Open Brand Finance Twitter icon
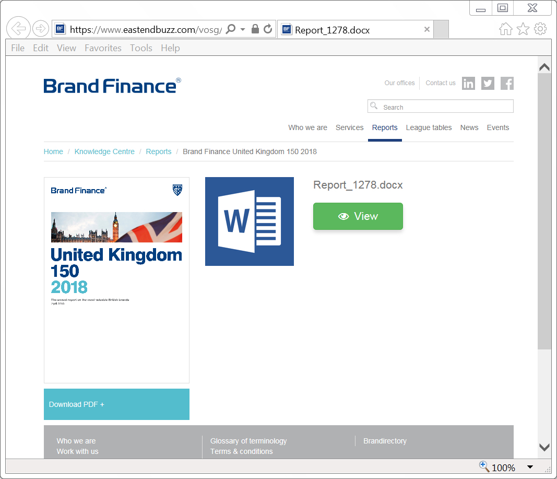Viewport: 557px width, 479px height. [x=488, y=84]
